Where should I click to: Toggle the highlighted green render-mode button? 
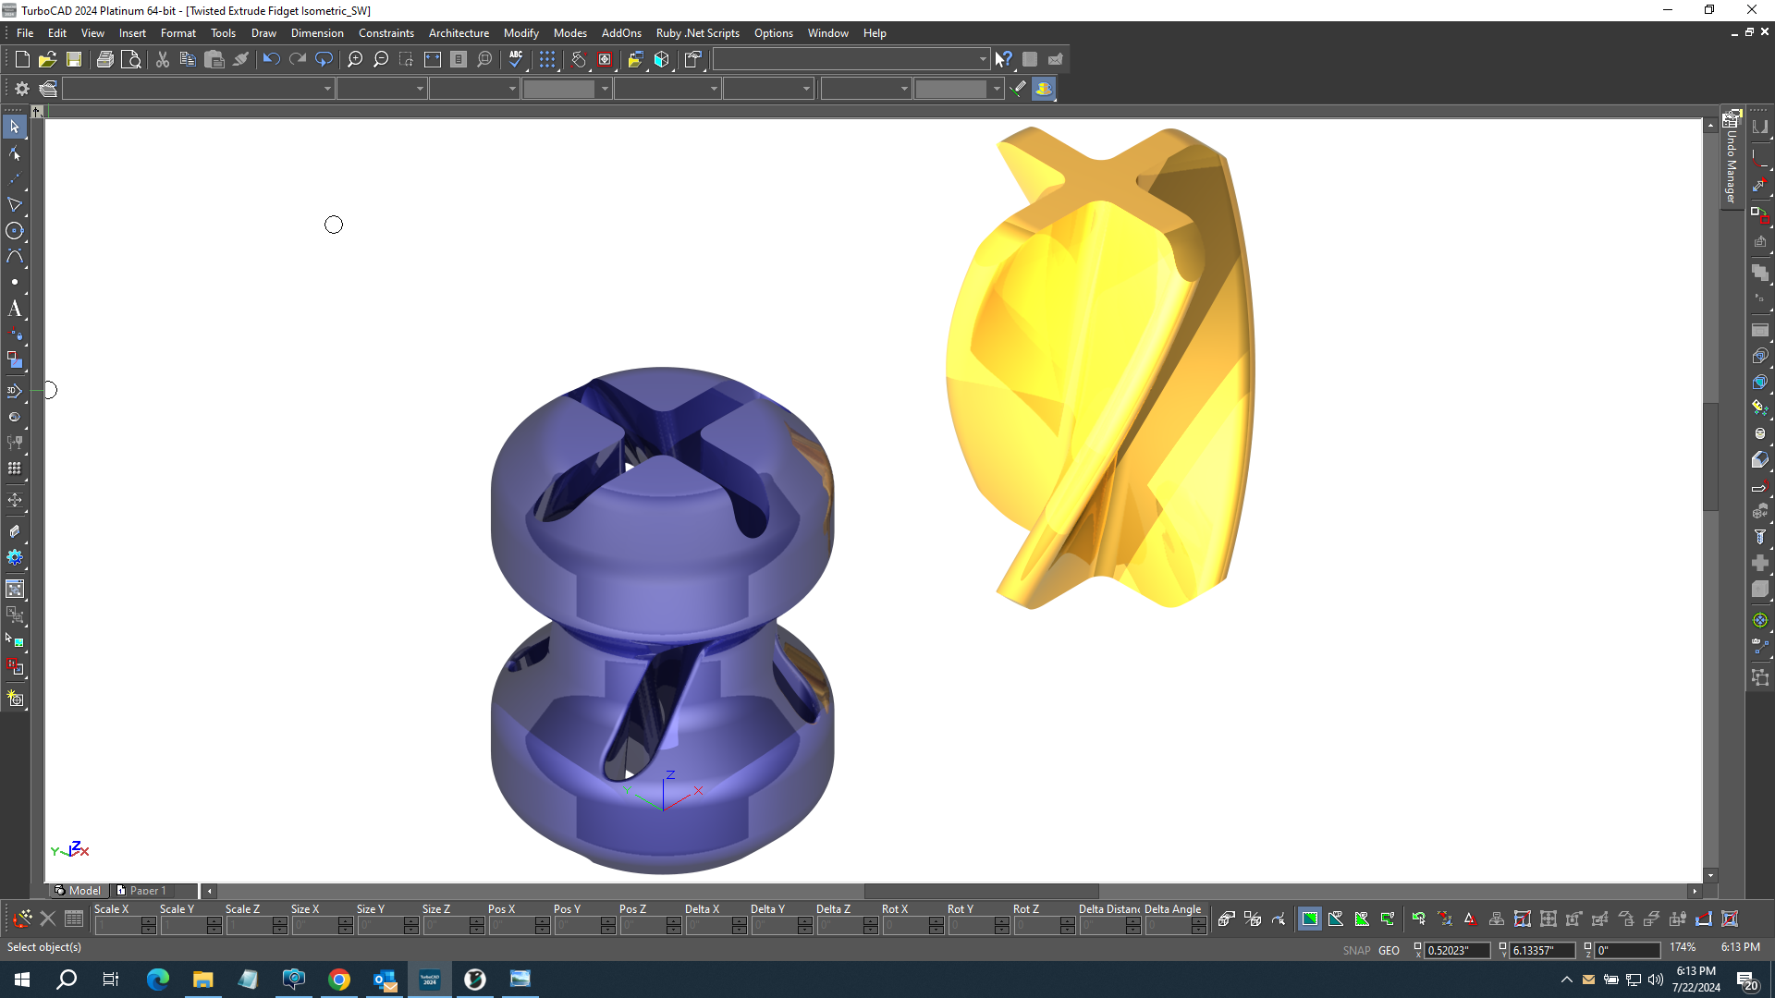(1310, 919)
